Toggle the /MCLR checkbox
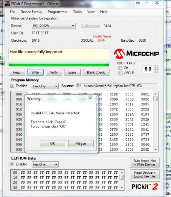This screenshot has width=171, height=197. pyautogui.click(x=120, y=73)
